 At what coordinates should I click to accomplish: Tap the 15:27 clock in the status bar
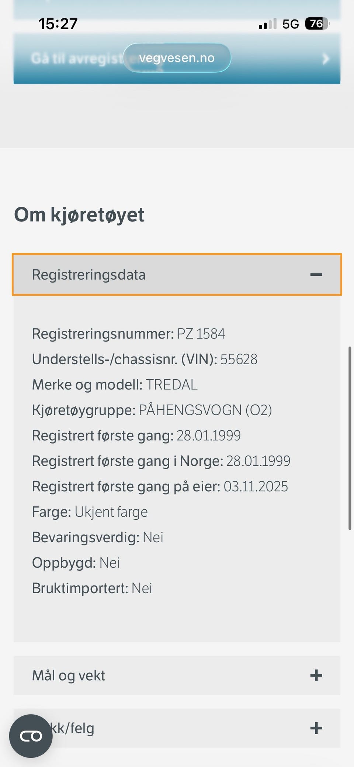(x=58, y=24)
